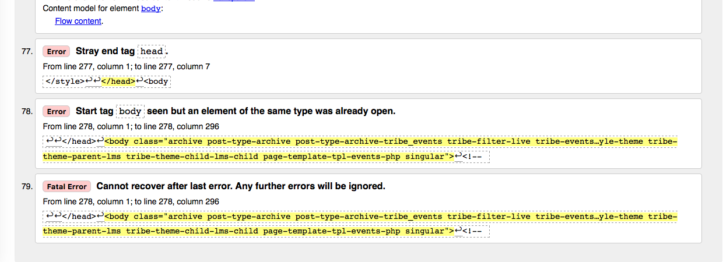Click the highlighted </head> tag in extract 77
The image size is (723, 262).
[x=118, y=82]
